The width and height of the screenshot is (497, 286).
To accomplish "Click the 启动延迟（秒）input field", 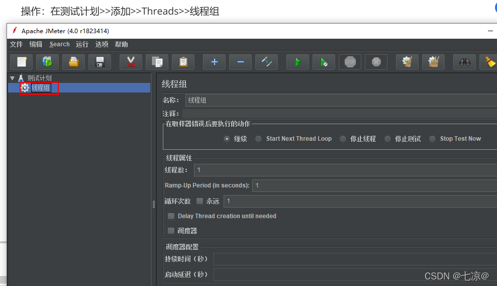I will [x=355, y=274].
